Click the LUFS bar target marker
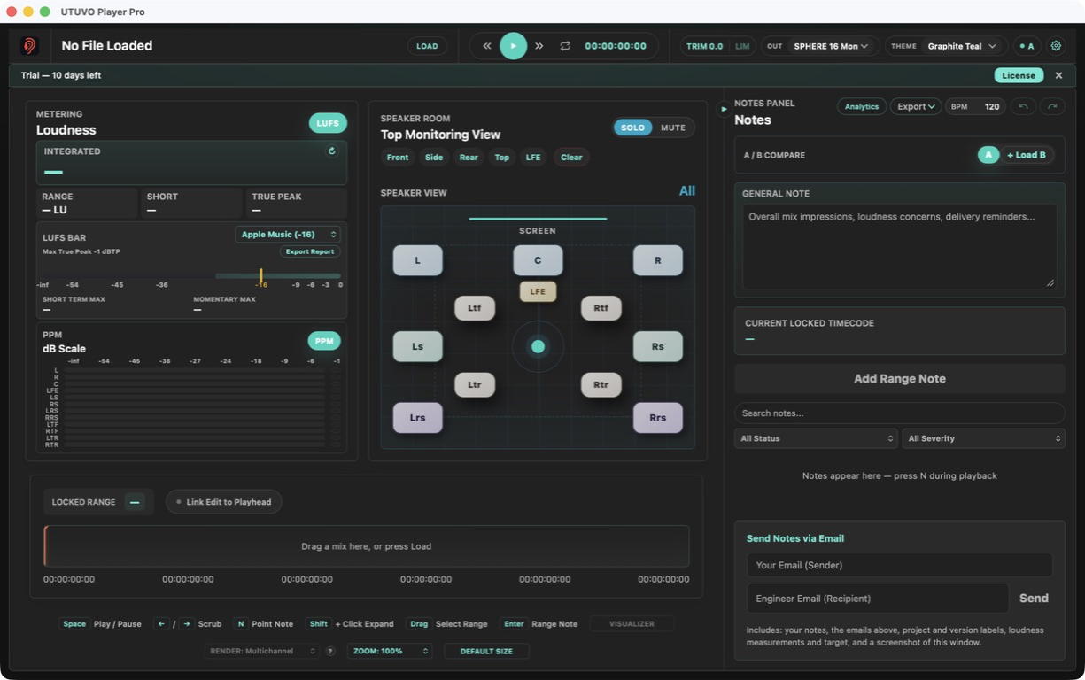 (261, 276)
